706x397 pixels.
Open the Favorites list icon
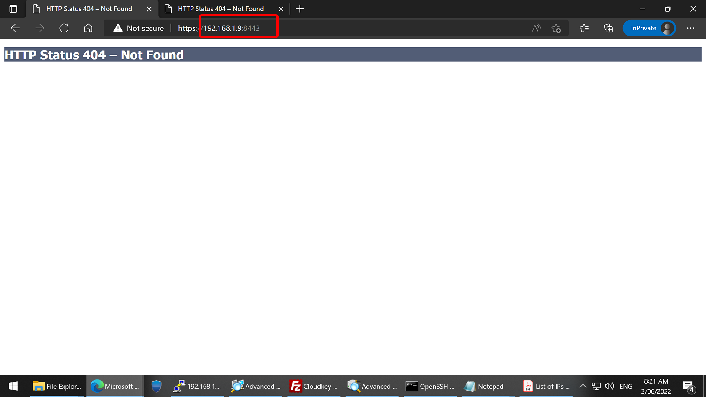click(584, 28)
